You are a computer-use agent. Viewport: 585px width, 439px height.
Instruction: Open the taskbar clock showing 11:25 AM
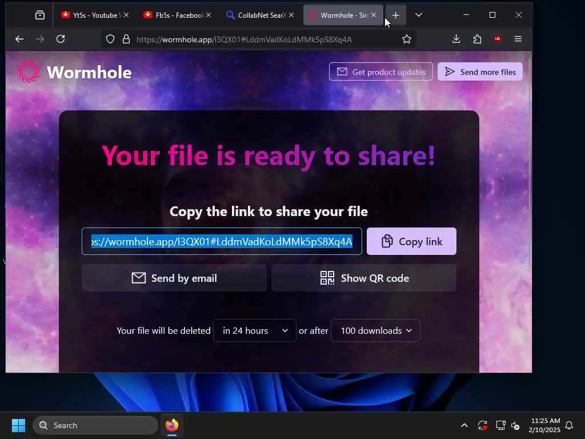pos(544,425)
